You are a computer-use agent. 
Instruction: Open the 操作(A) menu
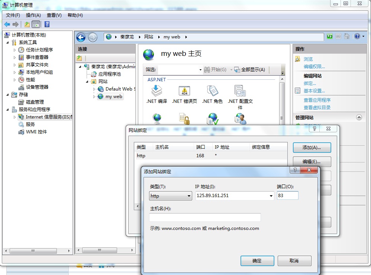(x=33, y=15)
